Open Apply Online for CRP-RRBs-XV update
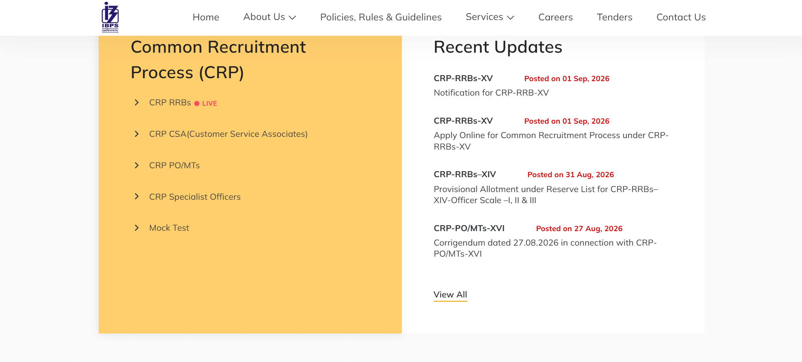The height and width of the screenshot is (362, 802). click(x=551, y=141)
